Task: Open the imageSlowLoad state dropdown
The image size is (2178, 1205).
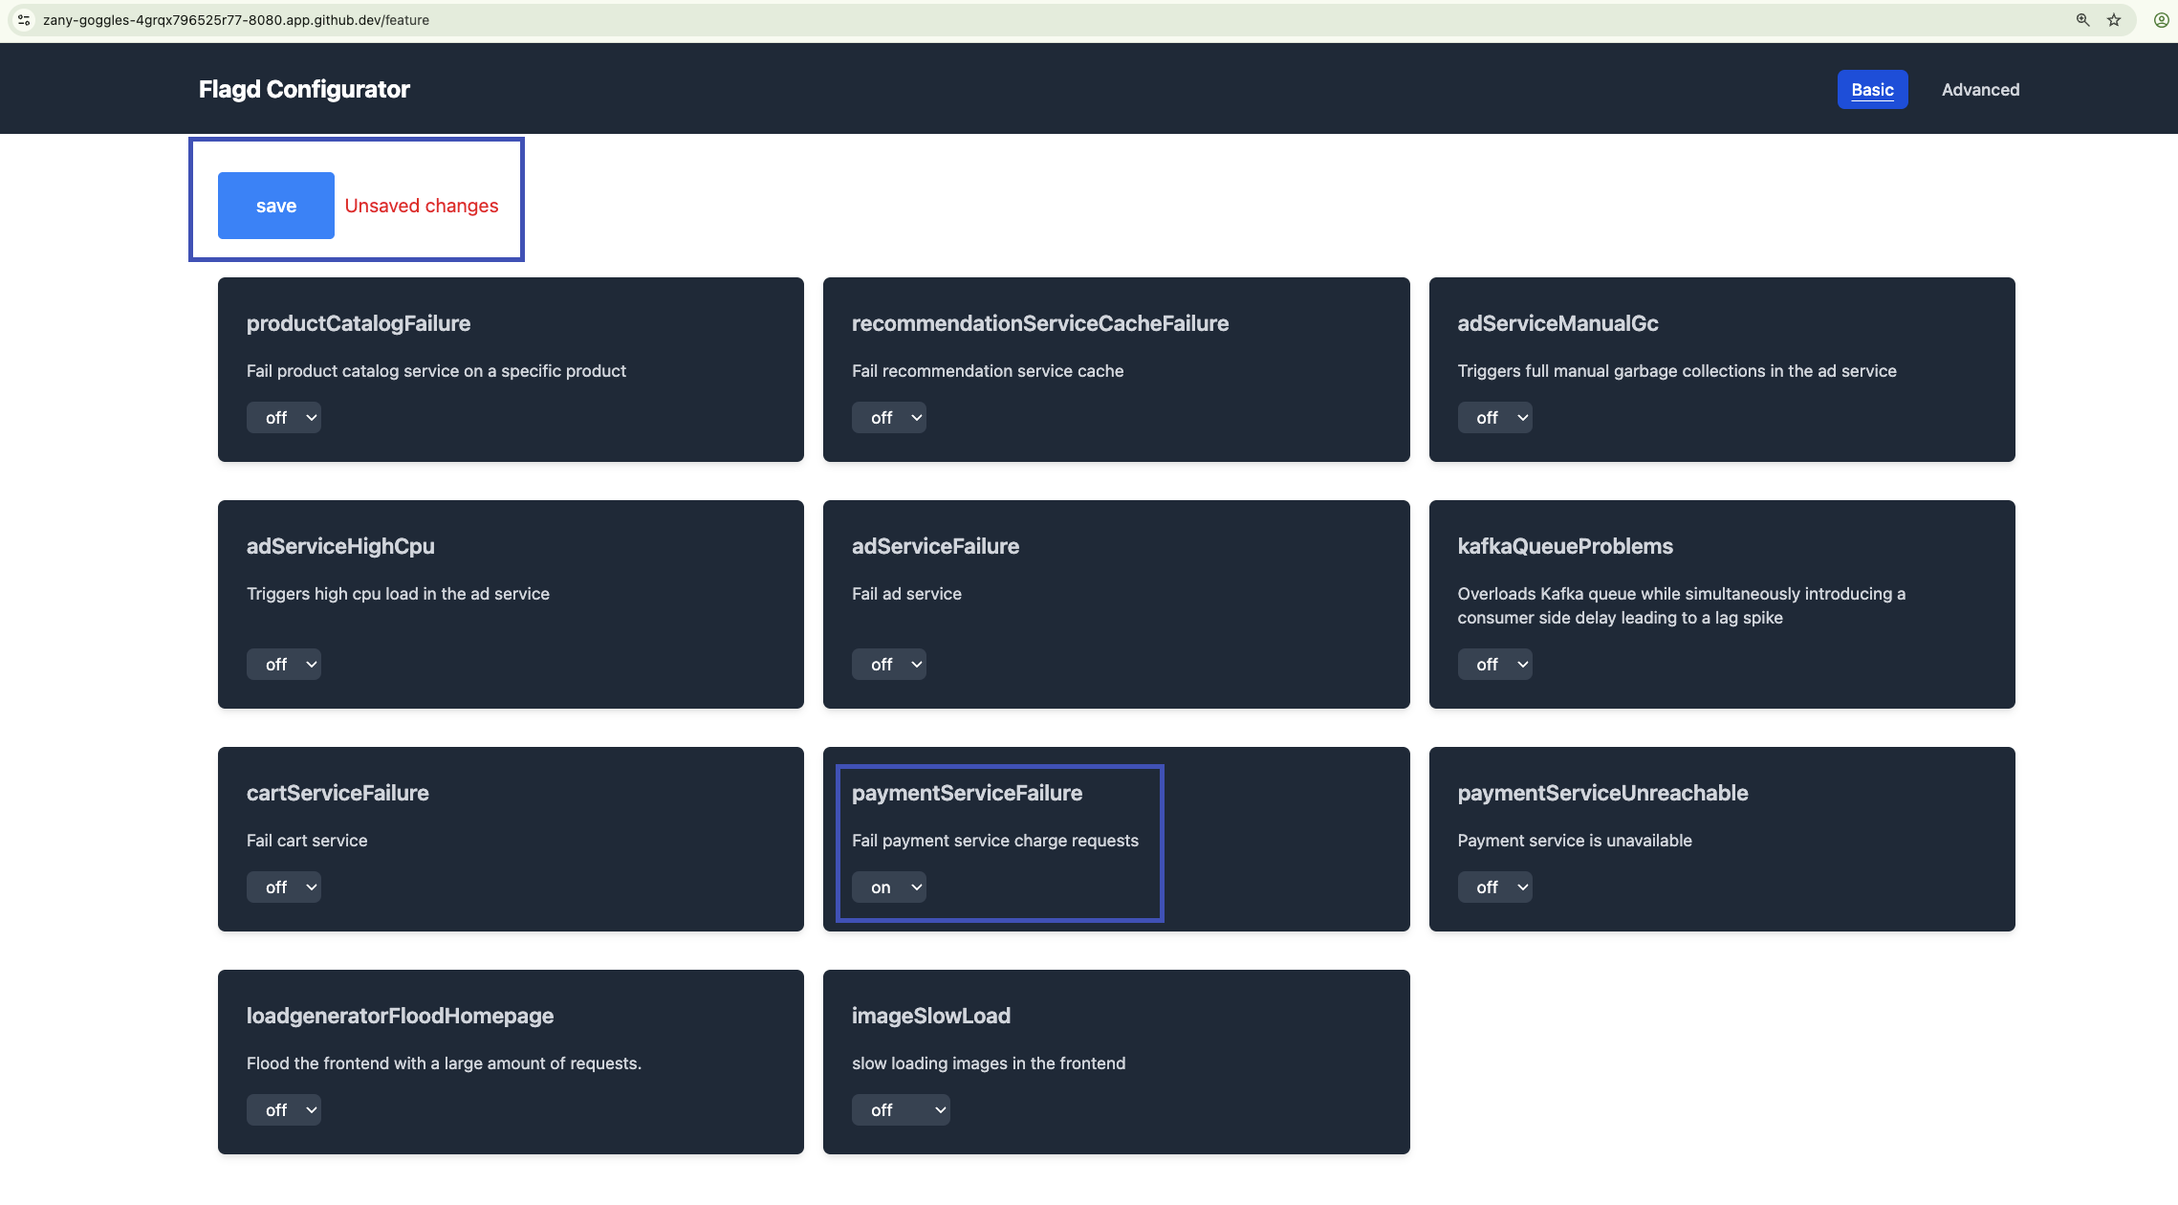Action: 901,1110
